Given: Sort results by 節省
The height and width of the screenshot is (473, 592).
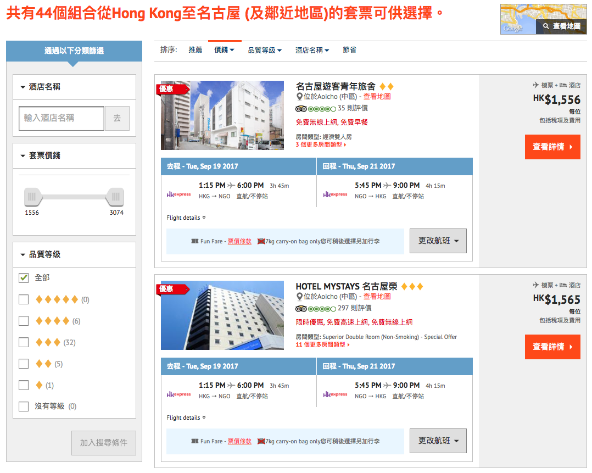Looking at the screenshot, I should tap(349, 50).
